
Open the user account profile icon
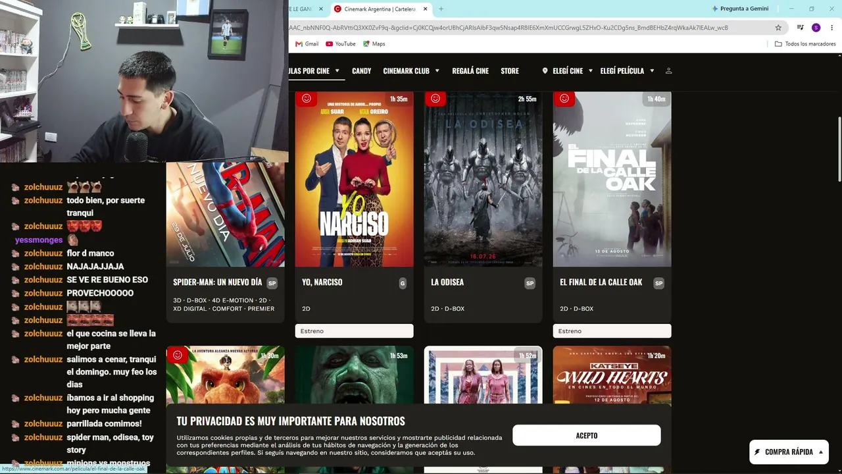pyautogui.click(x=669, y=71)
